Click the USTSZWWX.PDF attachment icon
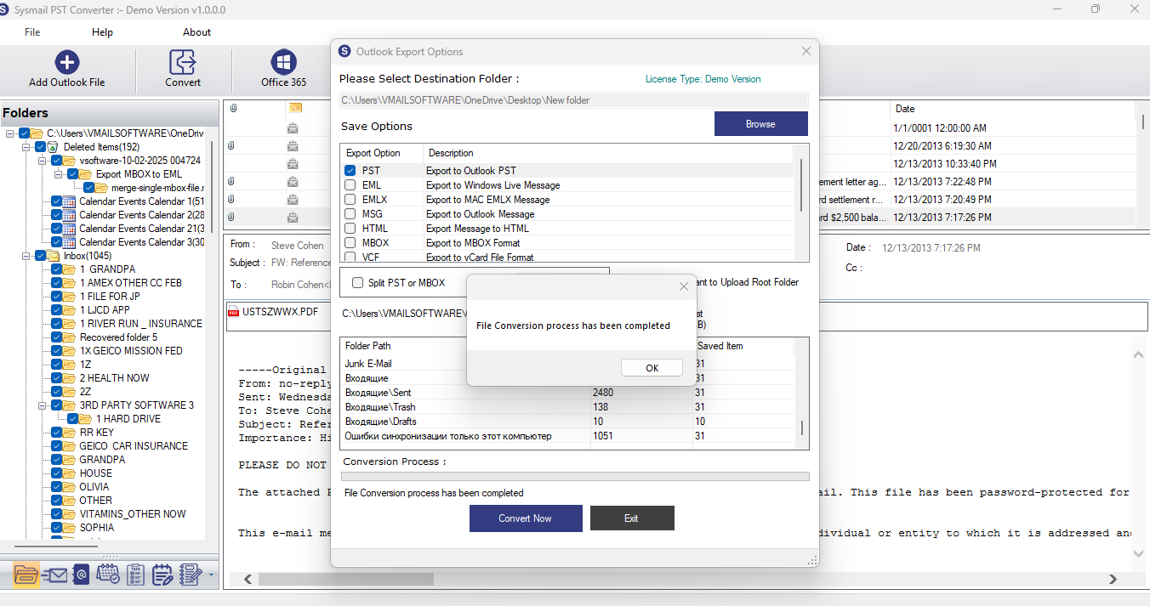This screenshot has height=606, width=1150. coord(234,312)
